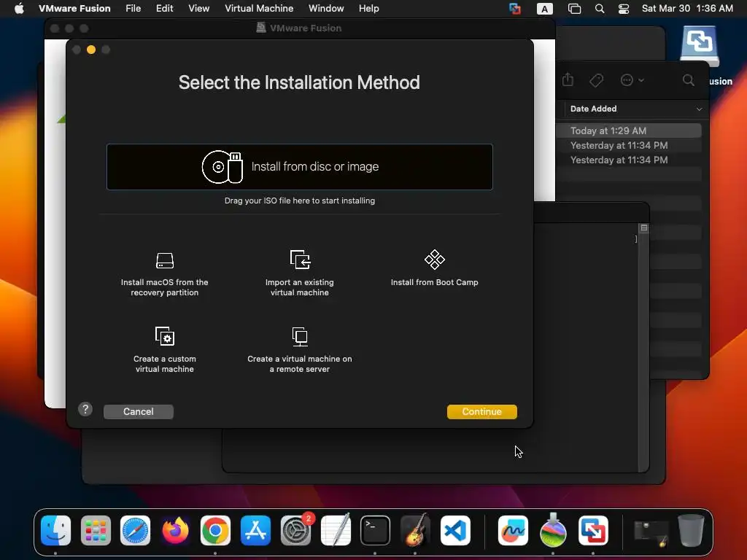747x560 pixels.
Task: Launch Firefox from the Dock
Action: pos(175,530)
